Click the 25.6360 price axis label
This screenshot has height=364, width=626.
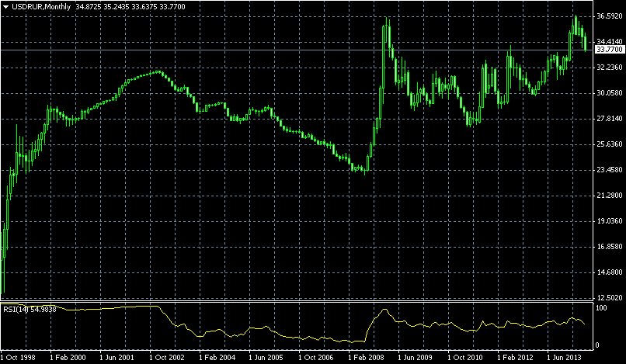pos(609,144)
